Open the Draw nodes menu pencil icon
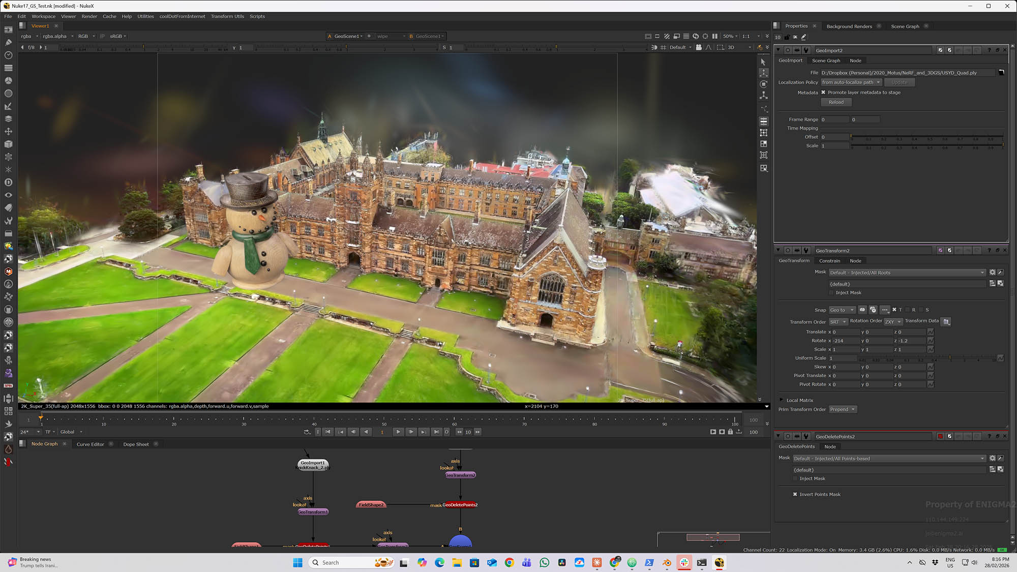This screenshot has height=572, width=1017. pos(8,42)
